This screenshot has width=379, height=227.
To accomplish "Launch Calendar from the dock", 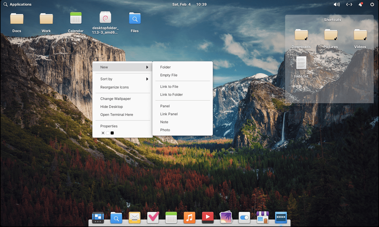I will pyautogui.click(x=171, y=218).
